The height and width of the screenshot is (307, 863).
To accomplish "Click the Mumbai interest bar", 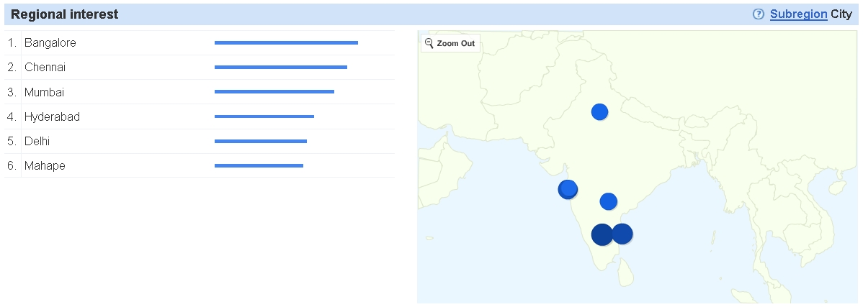I will 274,92.
